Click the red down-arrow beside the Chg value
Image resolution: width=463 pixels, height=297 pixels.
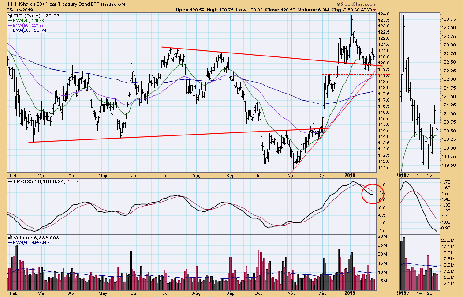[375, 10]
